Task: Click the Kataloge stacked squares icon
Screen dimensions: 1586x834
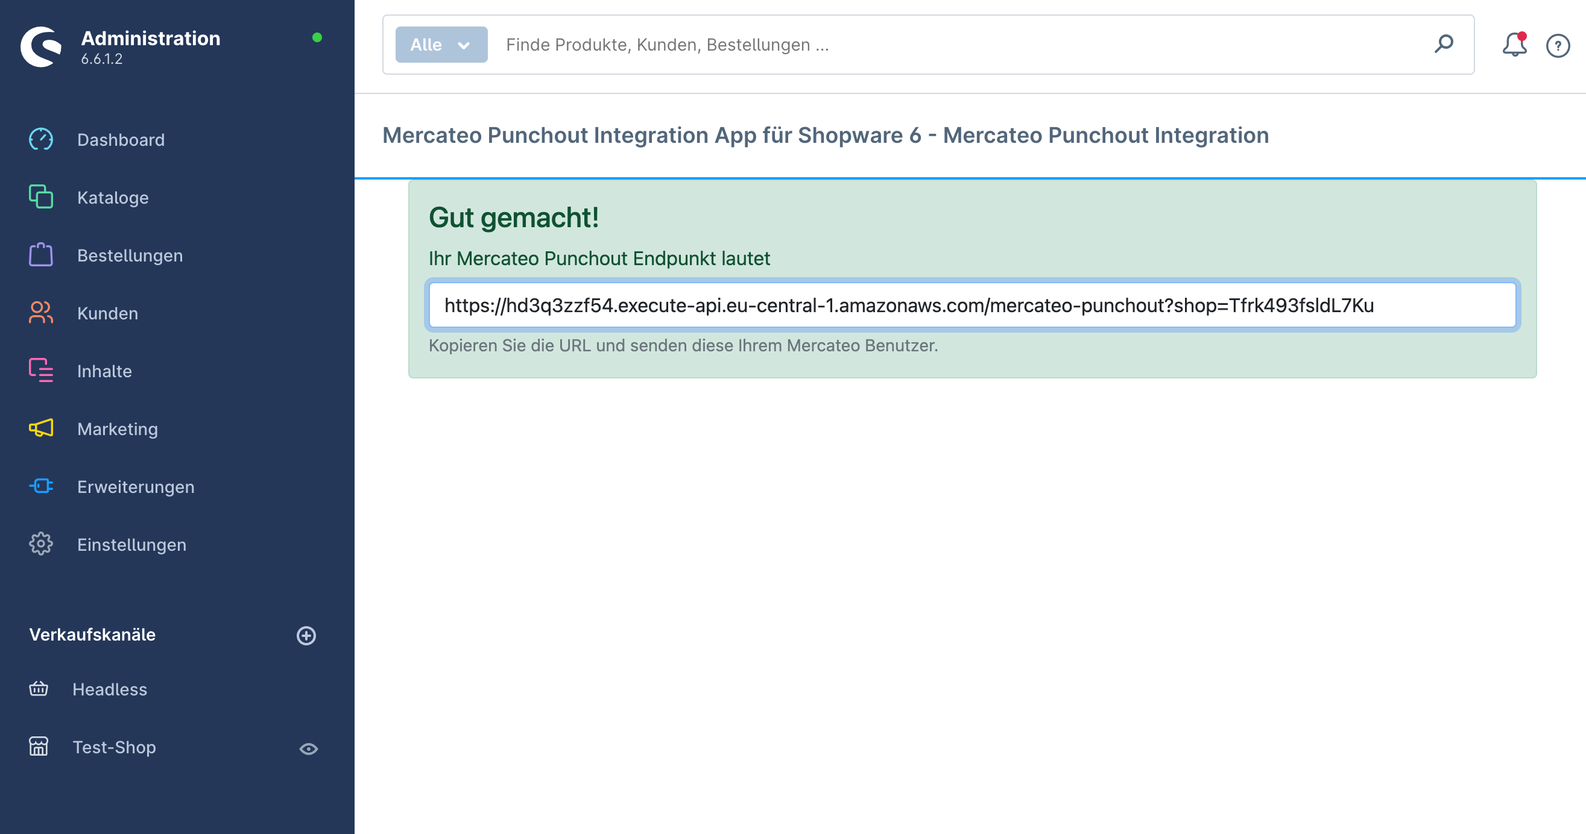Action: pyautogui.click(x=40, y=197)
